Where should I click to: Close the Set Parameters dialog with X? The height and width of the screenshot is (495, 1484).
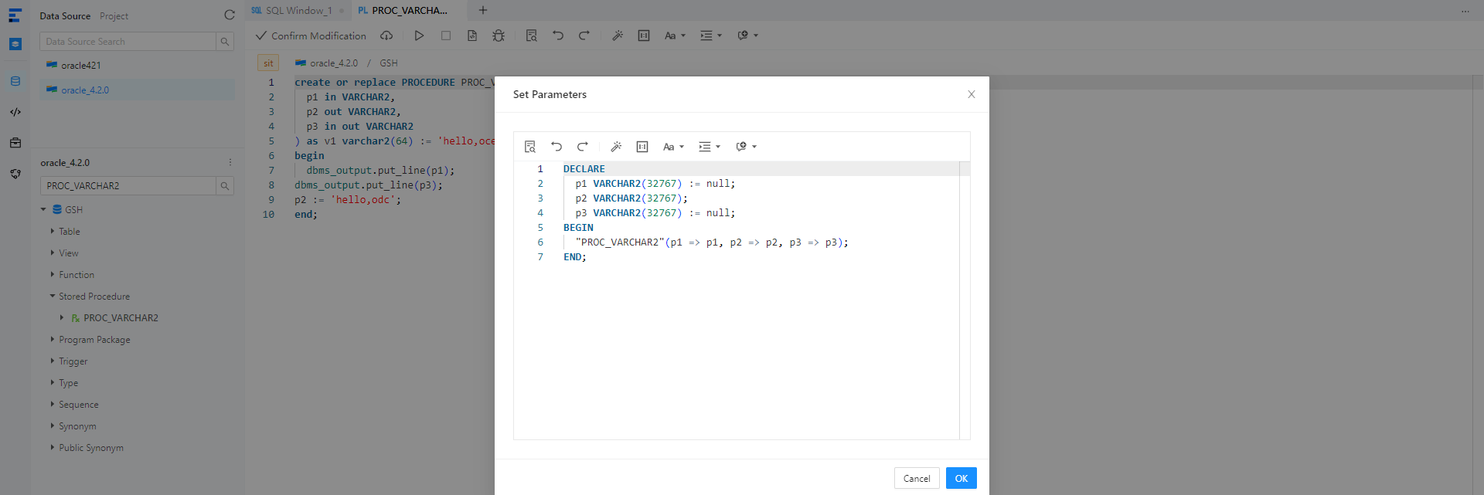(972, 94)
